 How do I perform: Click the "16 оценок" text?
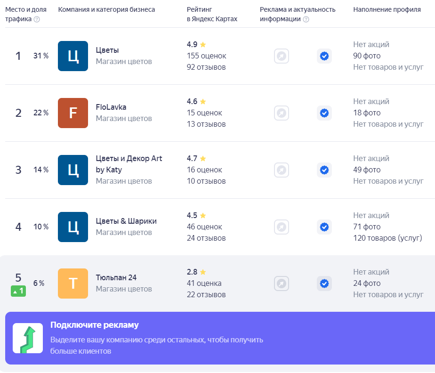point(204,170)
